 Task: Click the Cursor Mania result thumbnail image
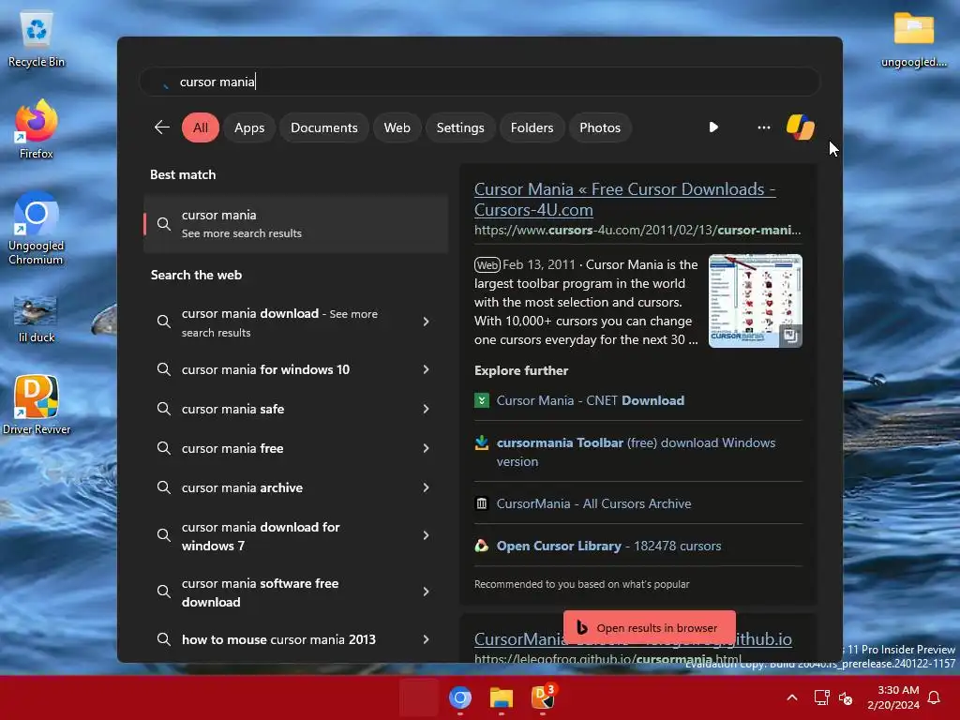click(x=755, y=301)
